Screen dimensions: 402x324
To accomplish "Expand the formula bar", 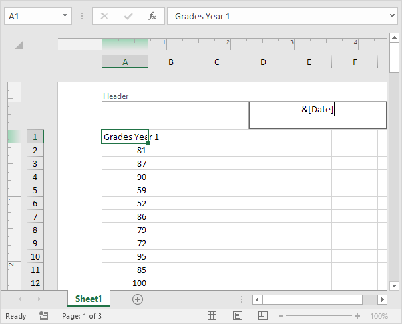I will pos(393,16).
